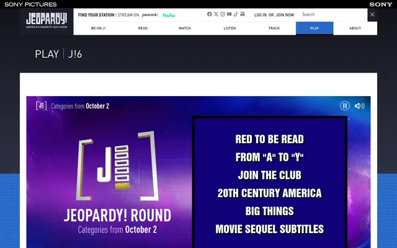Screen dimensions: 397x248
Task: Close the search box with X
Action: (x=372, y=15)
